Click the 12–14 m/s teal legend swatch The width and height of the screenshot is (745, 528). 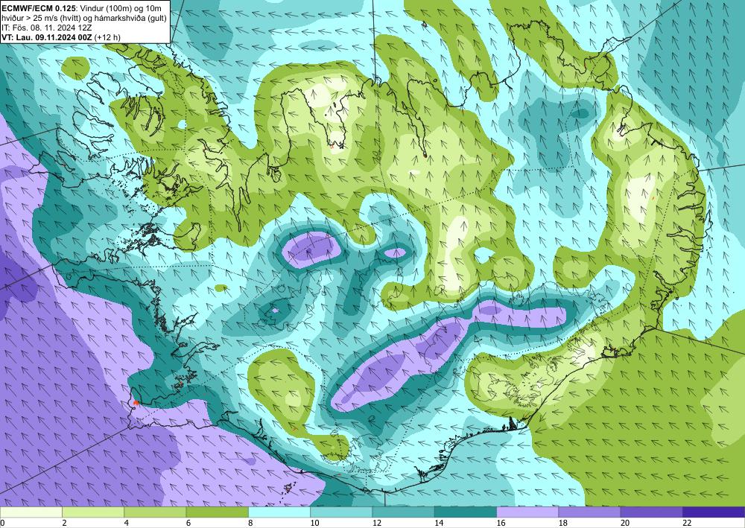click(403, 512)
